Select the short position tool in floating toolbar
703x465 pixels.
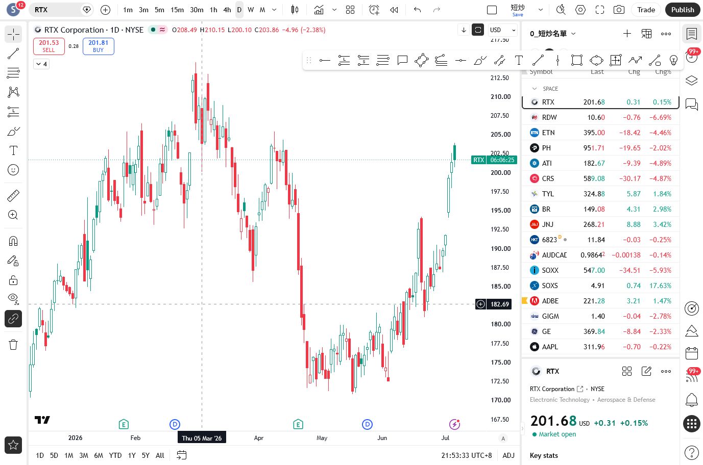363,60
